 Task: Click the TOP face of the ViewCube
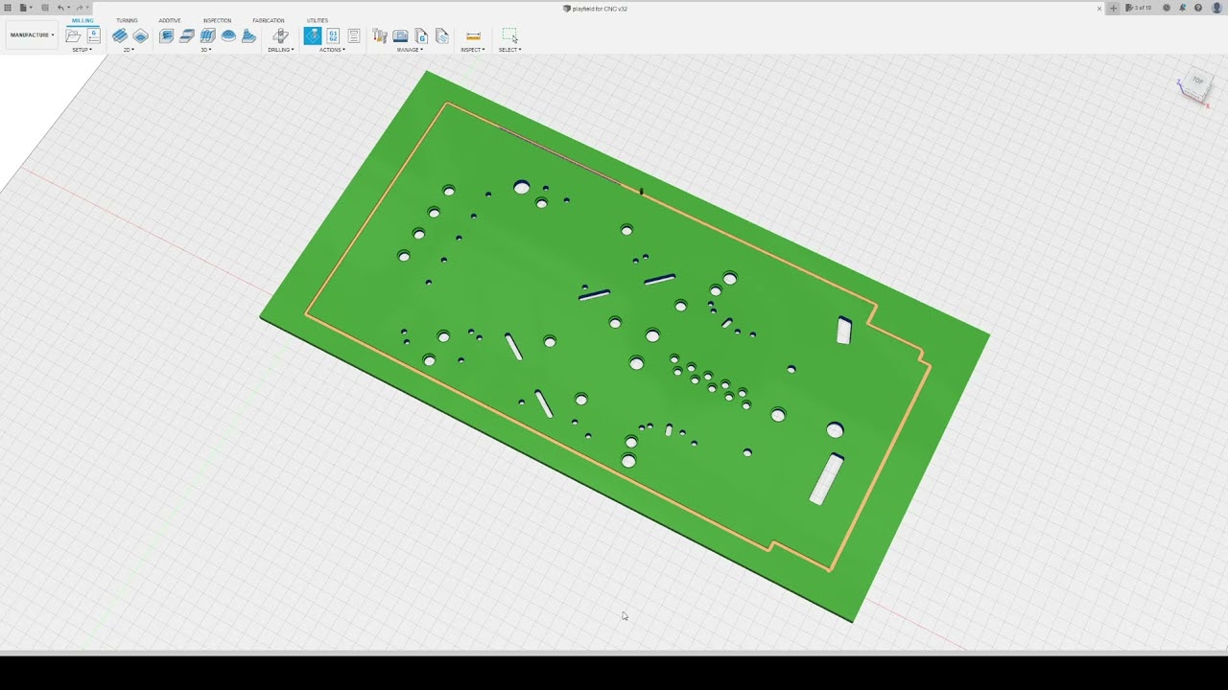(1196, 82)
